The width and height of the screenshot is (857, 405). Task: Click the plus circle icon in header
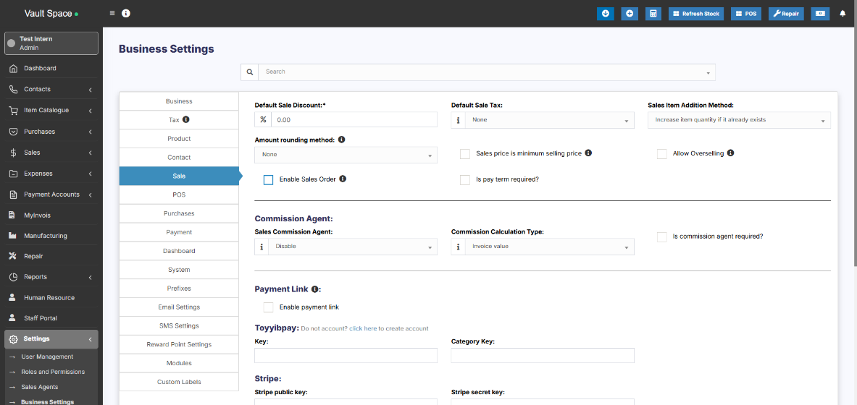click(x=629, y=14)
